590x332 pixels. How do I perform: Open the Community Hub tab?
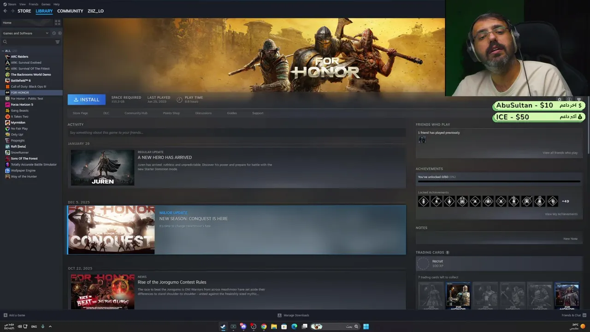coord(136,113)
